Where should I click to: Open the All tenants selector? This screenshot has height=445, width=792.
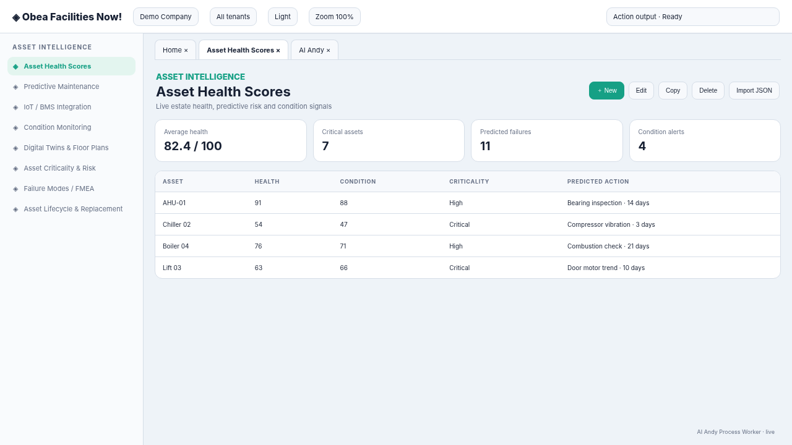233,17
